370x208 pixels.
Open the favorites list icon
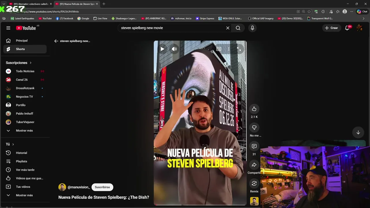click(x=338, y=12)
